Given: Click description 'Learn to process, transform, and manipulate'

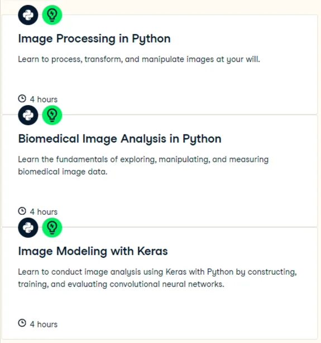Looking at the screenshot, I should click(139, 59).
